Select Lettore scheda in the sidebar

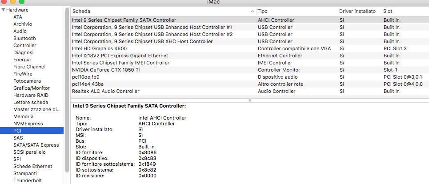click(31, 102)
